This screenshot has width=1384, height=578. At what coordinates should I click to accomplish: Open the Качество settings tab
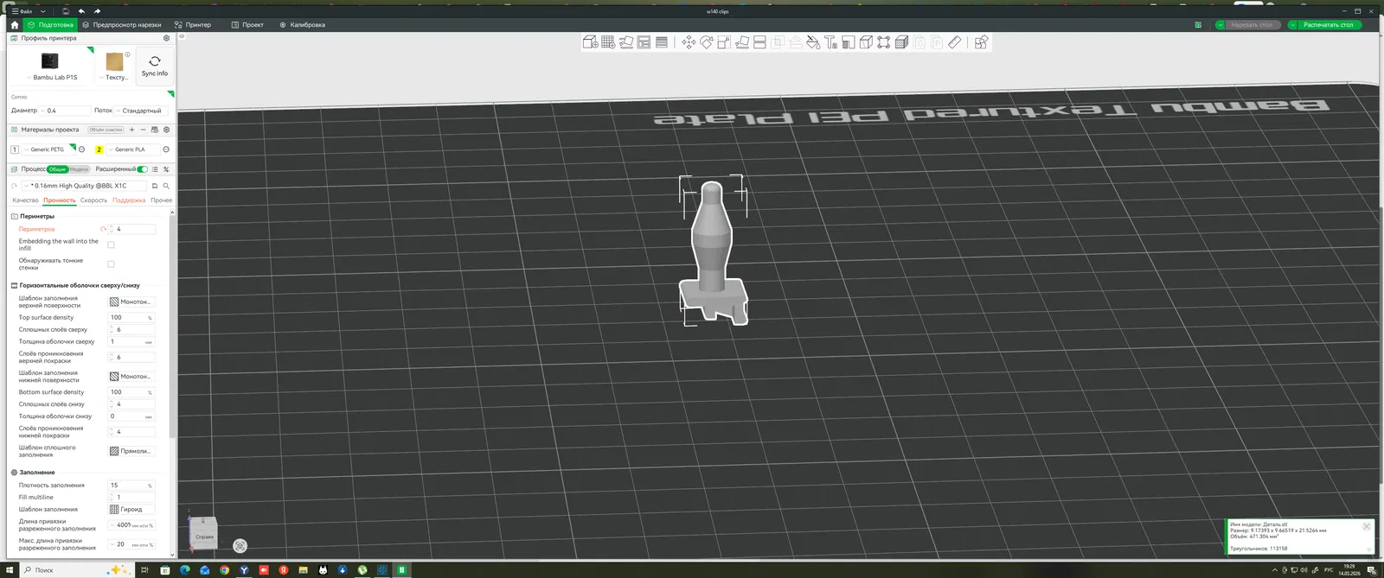tap(25, 200)
